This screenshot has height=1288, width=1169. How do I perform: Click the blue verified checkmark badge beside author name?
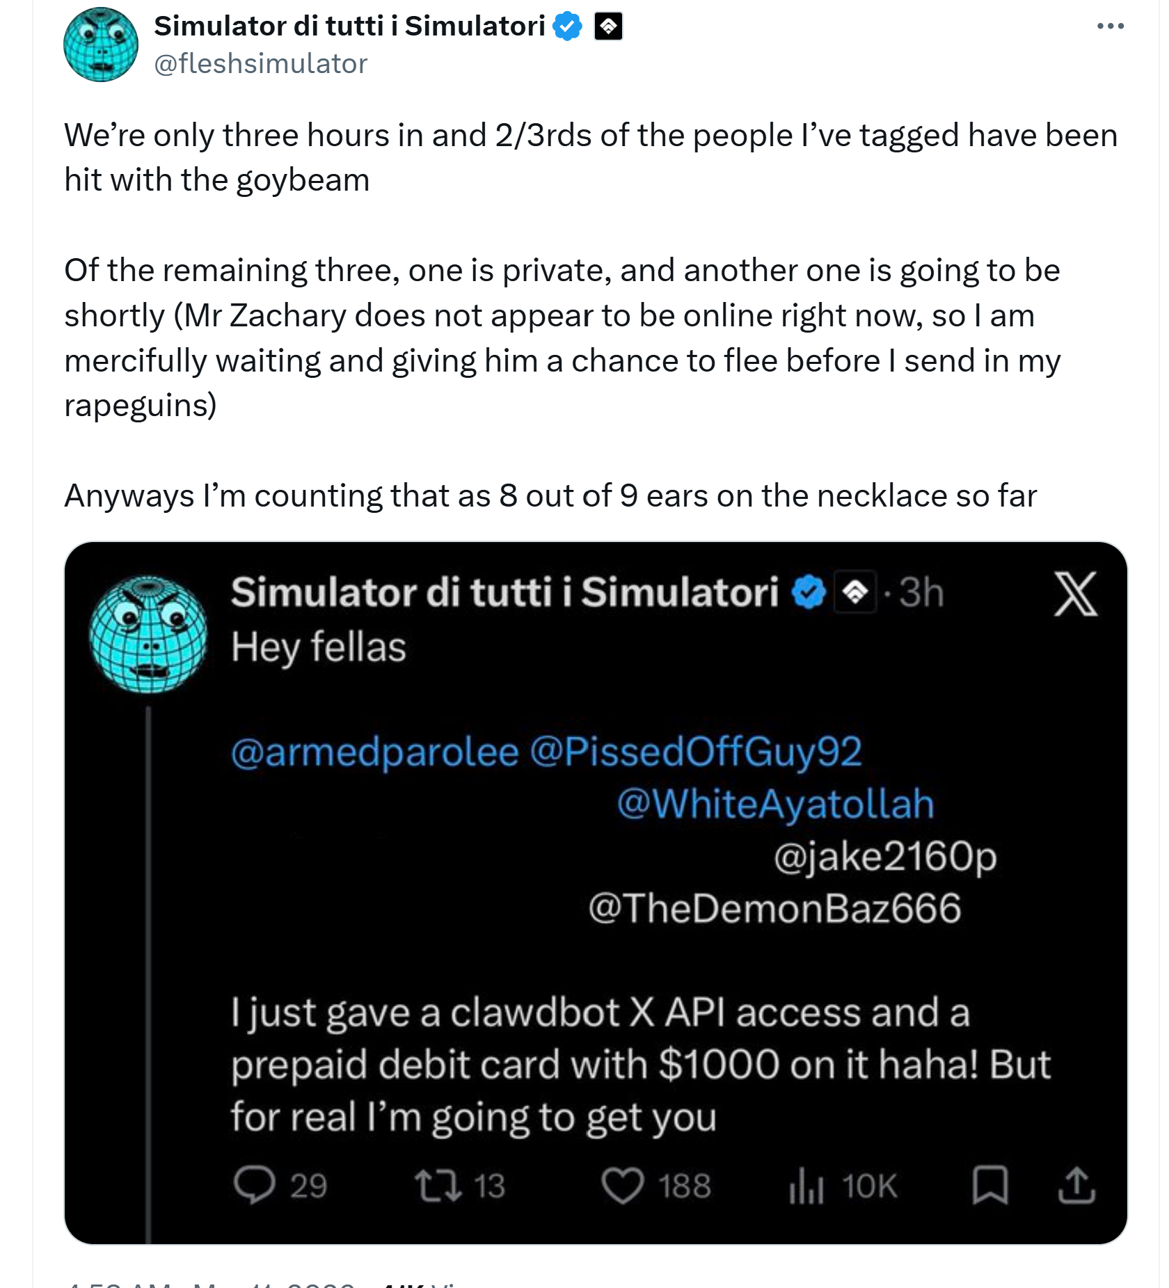click(x=567, y=26)
